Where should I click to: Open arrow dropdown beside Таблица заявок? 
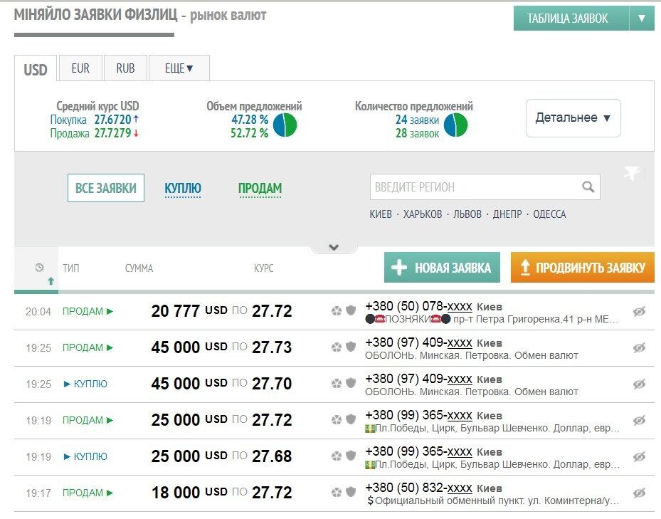[x=642, y=19]
